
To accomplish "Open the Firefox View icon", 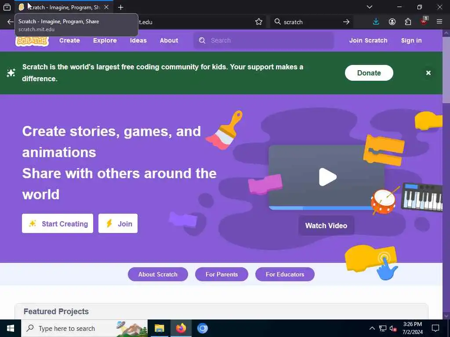I will point(7,7).
